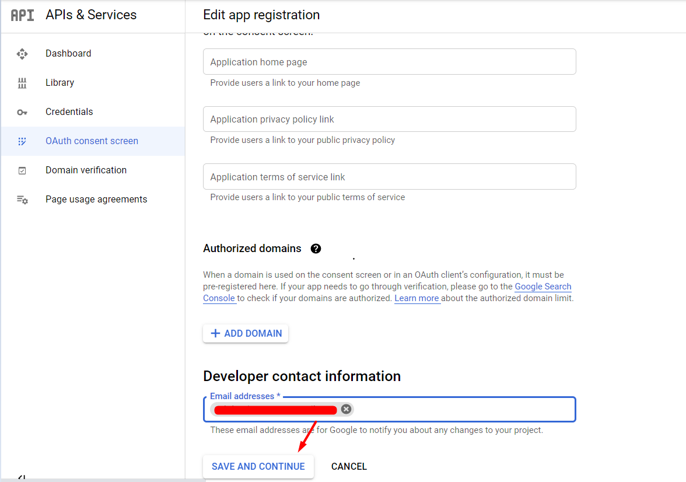This screenshot has width=686, height=482.
Task: Click the OAuth consent screen icon
Action: click(22, 141)
